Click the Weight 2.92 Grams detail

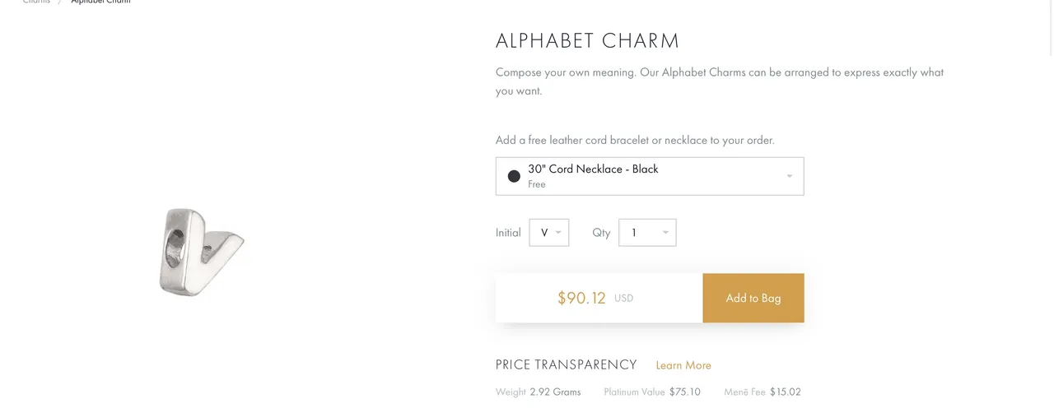click(539, 392)
